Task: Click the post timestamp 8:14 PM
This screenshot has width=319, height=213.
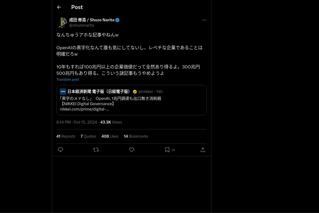Action: pos(64,122)
